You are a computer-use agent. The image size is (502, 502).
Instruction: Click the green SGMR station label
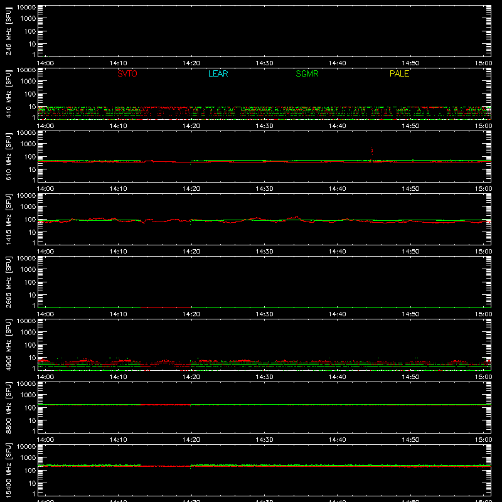(307, 73)
